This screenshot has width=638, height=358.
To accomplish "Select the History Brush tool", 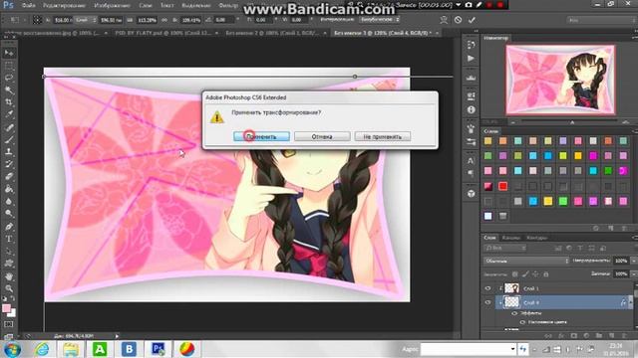I will tap(9, 164).
